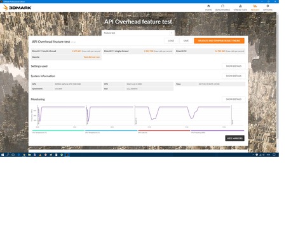Viewport: 305px width, 229px height.
Task: Click the Options gear icon
Action: tap(268, 6)
